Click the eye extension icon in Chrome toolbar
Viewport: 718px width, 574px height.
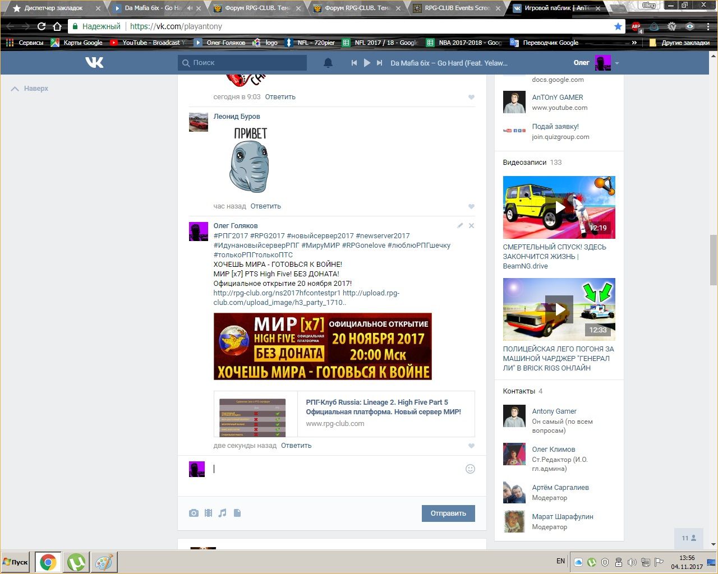[x=690, y=26]
